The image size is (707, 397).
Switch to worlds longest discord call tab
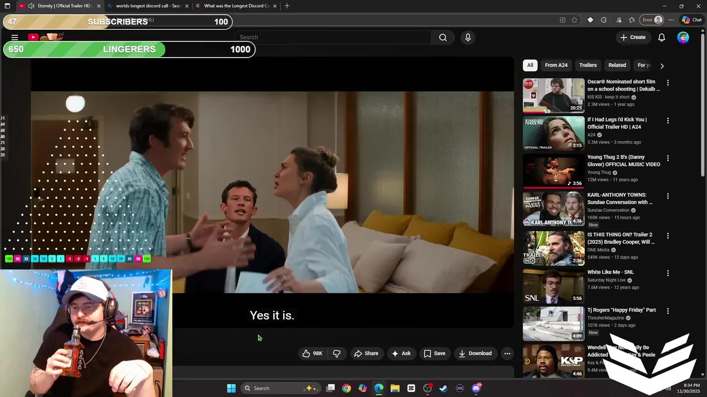pos(148,6)
